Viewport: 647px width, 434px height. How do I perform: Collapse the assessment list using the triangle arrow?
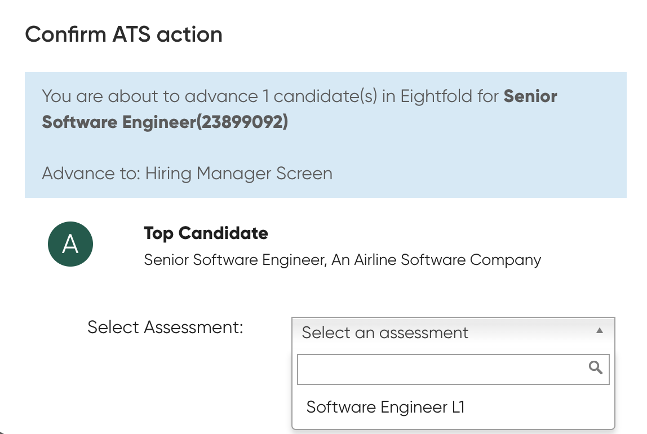(600, 330)
